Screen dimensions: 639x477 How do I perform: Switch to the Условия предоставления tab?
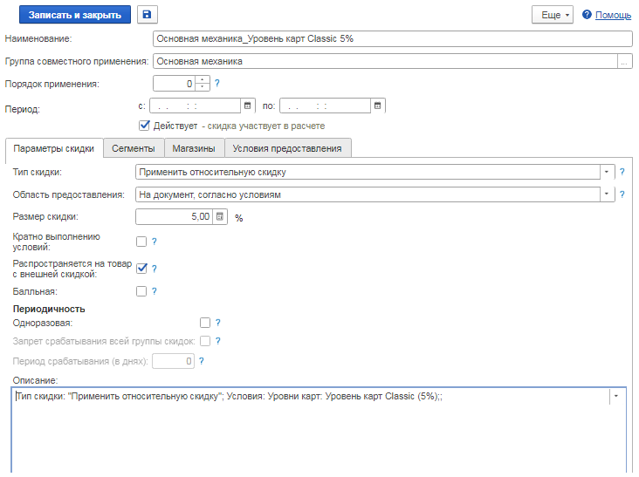[287, 148]
